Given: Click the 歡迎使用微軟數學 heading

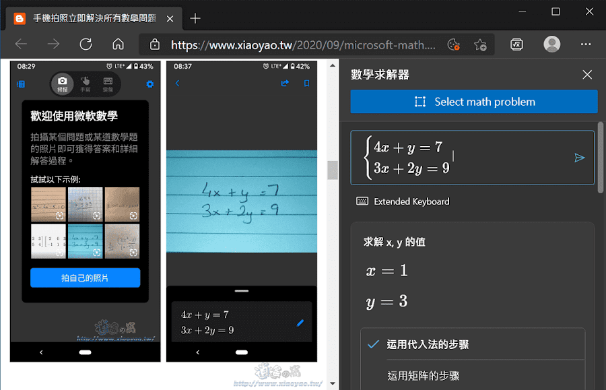Looking at the screenshot, I should coord(74,116).
